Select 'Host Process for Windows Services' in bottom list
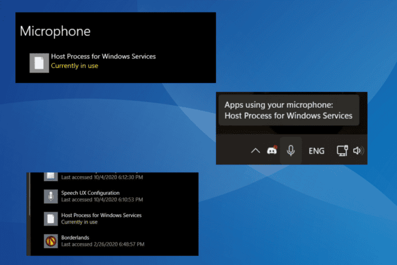 pos(102,215)
